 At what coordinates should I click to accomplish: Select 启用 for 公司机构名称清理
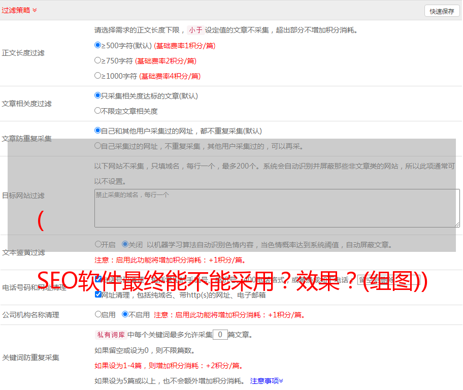(x=98, y=314)
